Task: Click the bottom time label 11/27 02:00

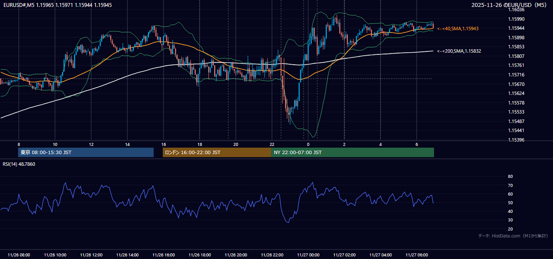Action: pyautogui.click(x=344, y=255)
